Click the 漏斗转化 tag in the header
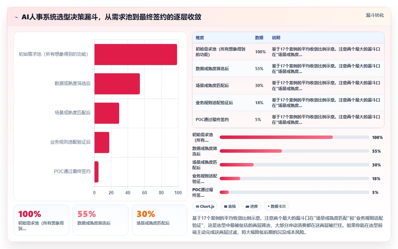 pyautogui.click(x=375, y=15)
